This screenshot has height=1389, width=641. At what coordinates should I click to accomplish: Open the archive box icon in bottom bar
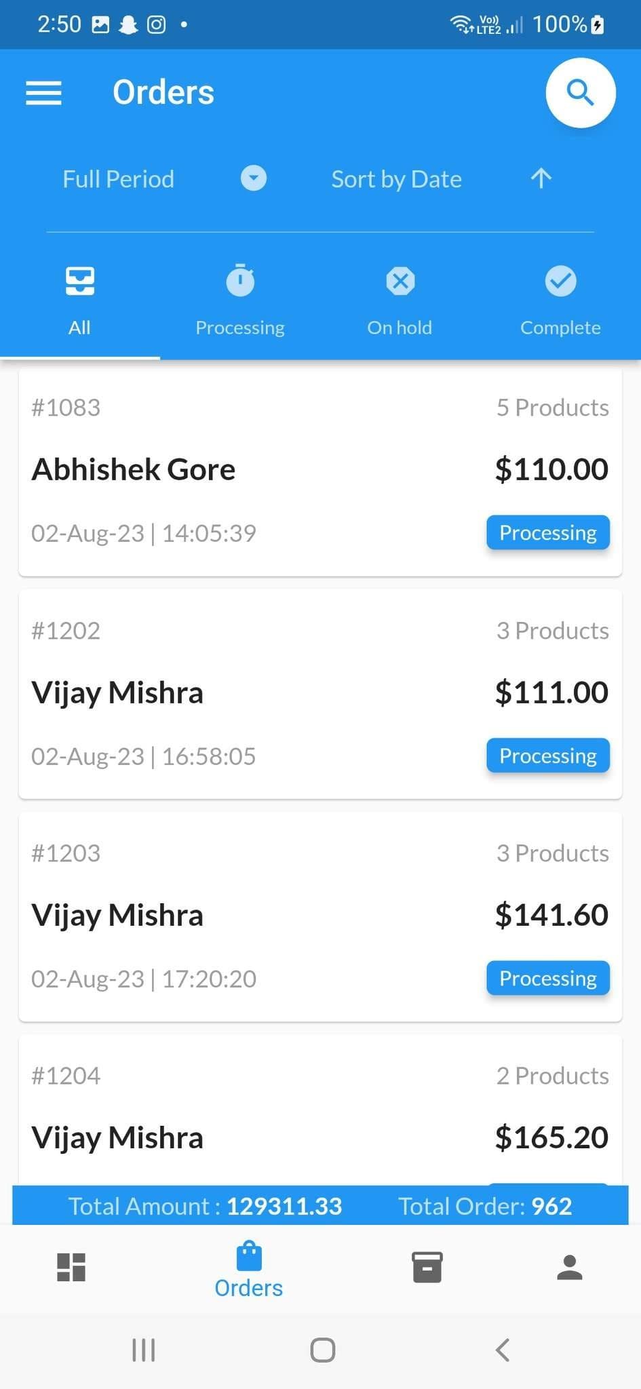(x=427, y=1267)
